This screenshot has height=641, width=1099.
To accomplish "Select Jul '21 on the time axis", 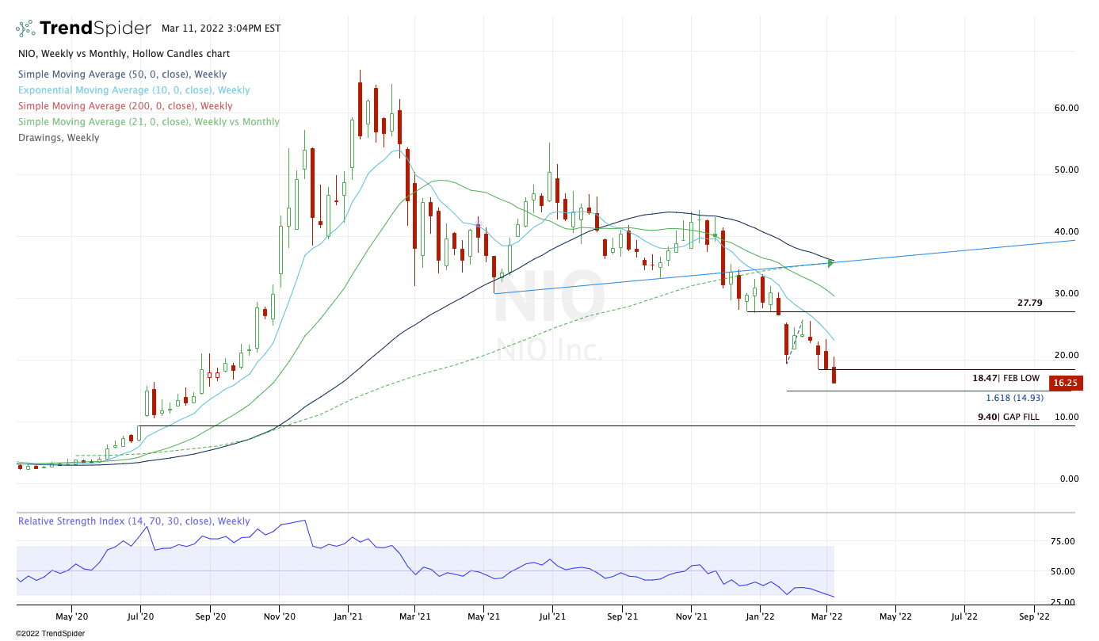I will click(552, 615).
